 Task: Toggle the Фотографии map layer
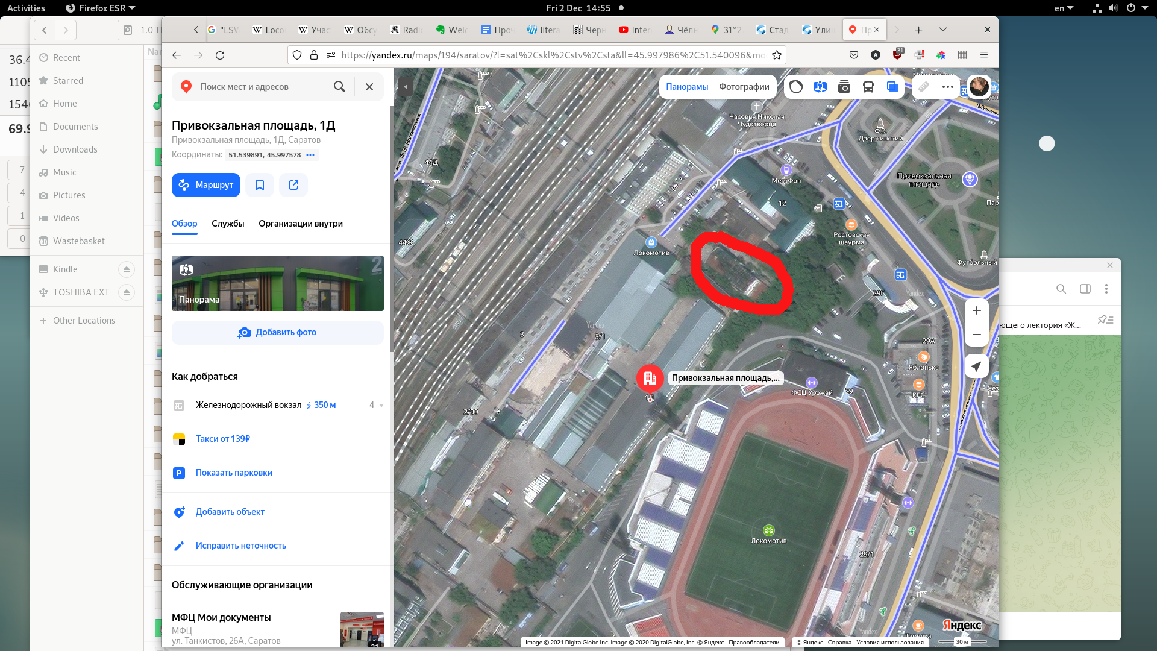[x=744, y=87]
